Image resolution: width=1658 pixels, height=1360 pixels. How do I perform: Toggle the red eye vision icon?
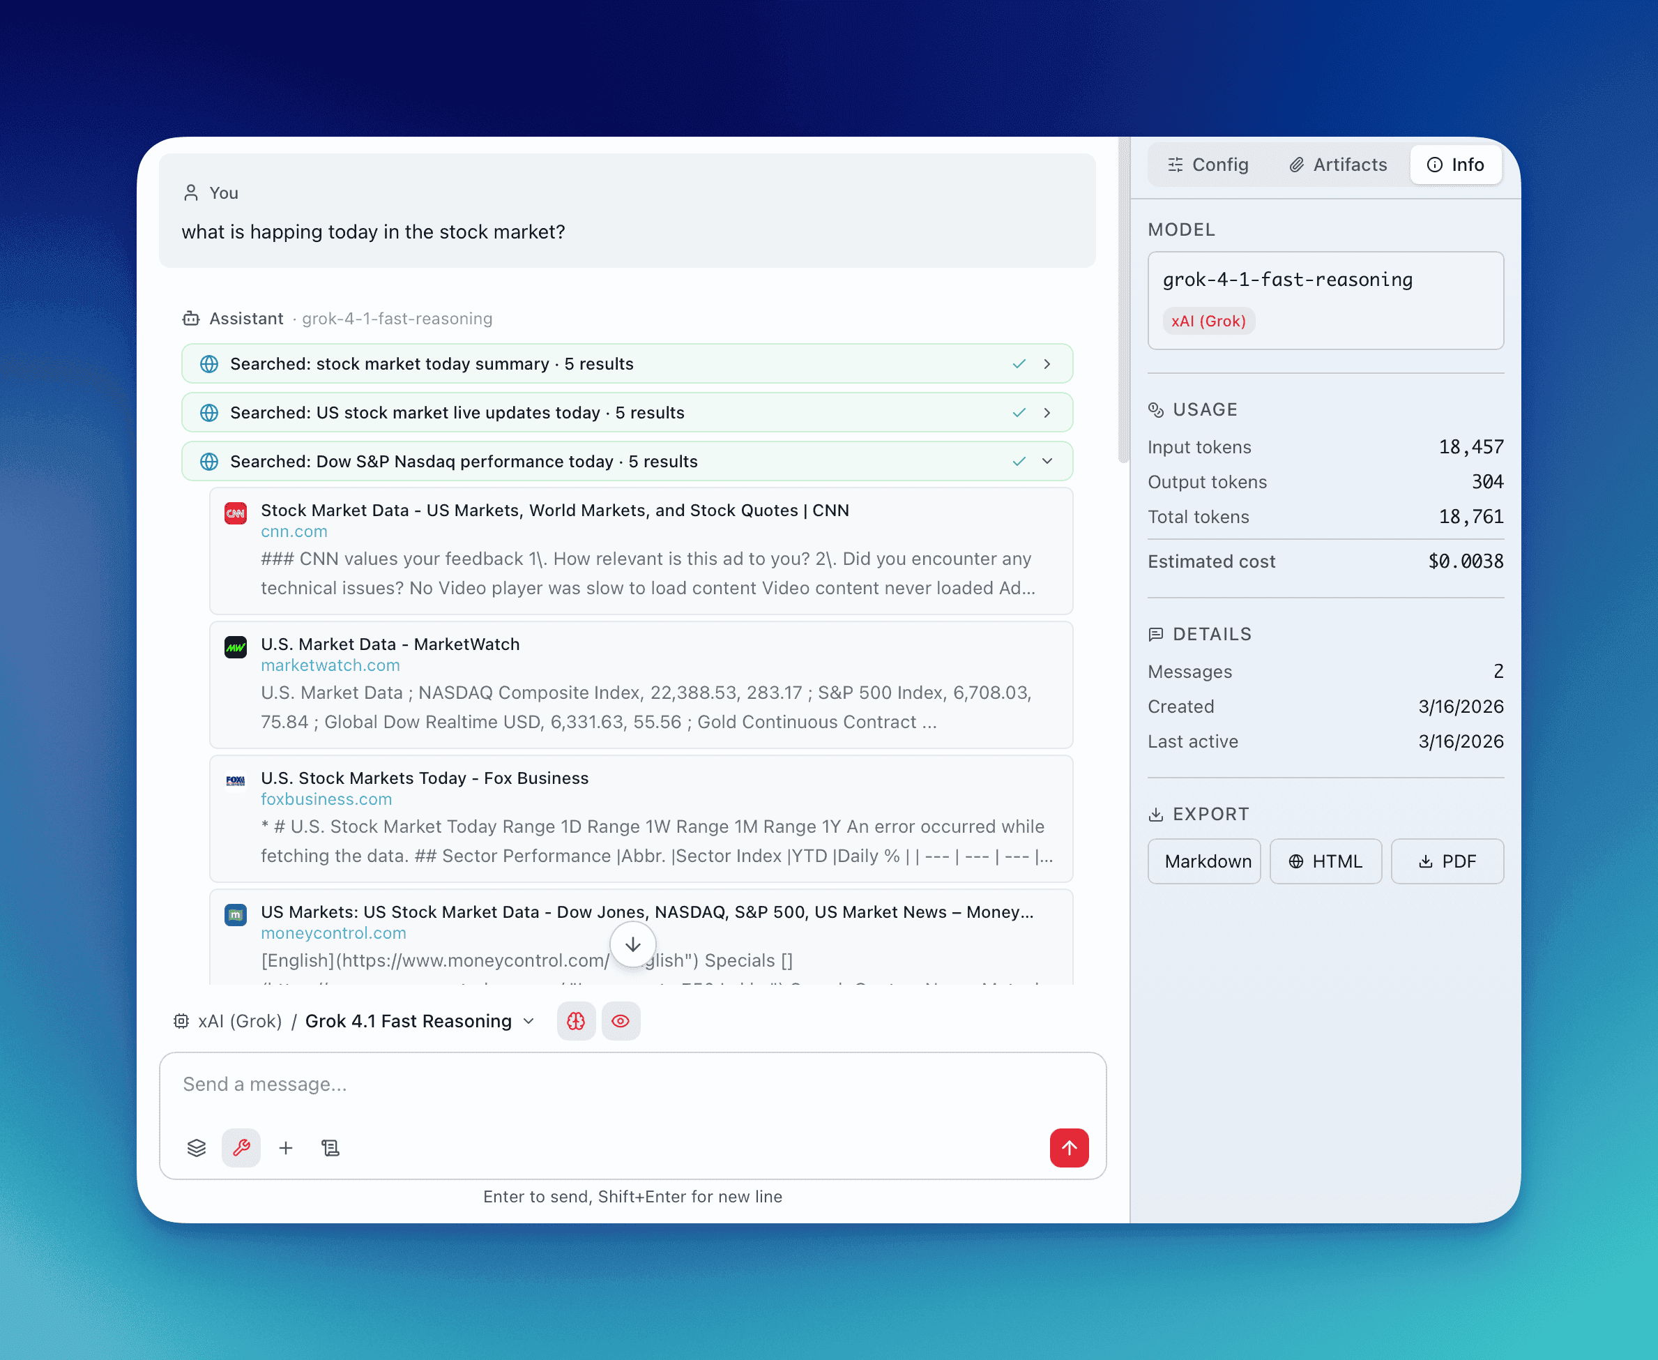point(621,1021)
